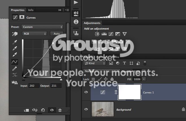Toggle lock all on the layer
Screen dimensions: 186x121
[112, 79]
